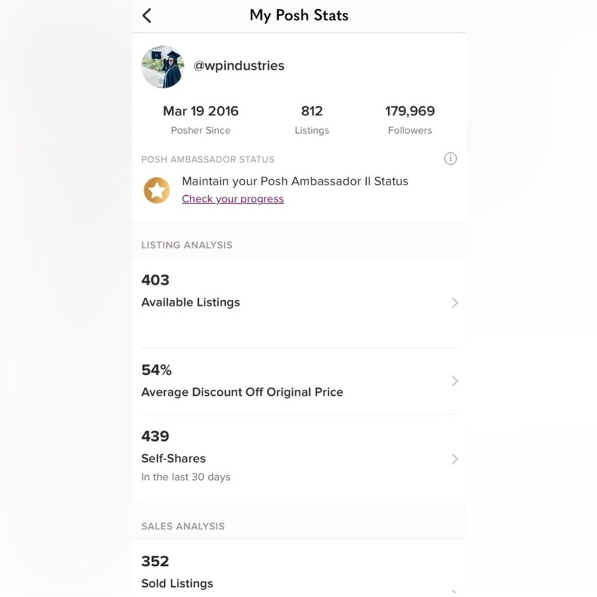Tap the Listing Analysis section header
Viewport: 597px width, 597px height.
[187, 245]
